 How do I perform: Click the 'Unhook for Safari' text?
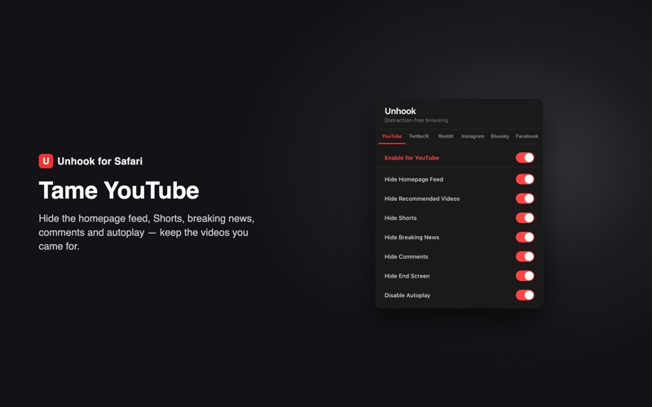[99, 161]
